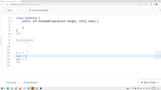Viewport: 161px width, 90px height.
Task: Click the text 'min = 3'
Action: tap(21, 59)
